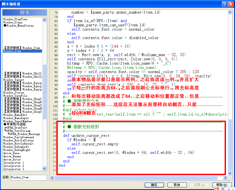Click the title bar question-mark help button

pos(225,4)
